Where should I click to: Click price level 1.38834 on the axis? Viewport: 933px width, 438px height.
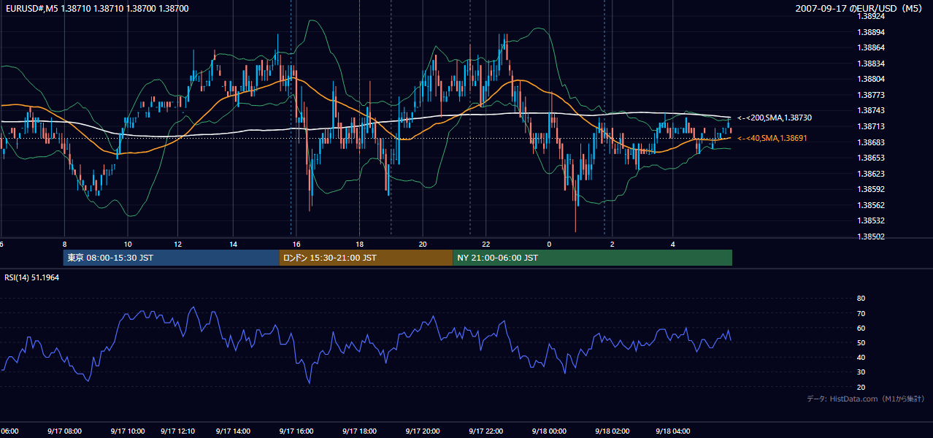coord(872,64)
